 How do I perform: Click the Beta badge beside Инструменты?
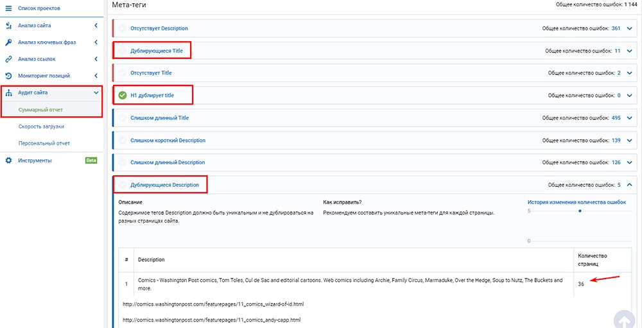(x=91, y=160)
